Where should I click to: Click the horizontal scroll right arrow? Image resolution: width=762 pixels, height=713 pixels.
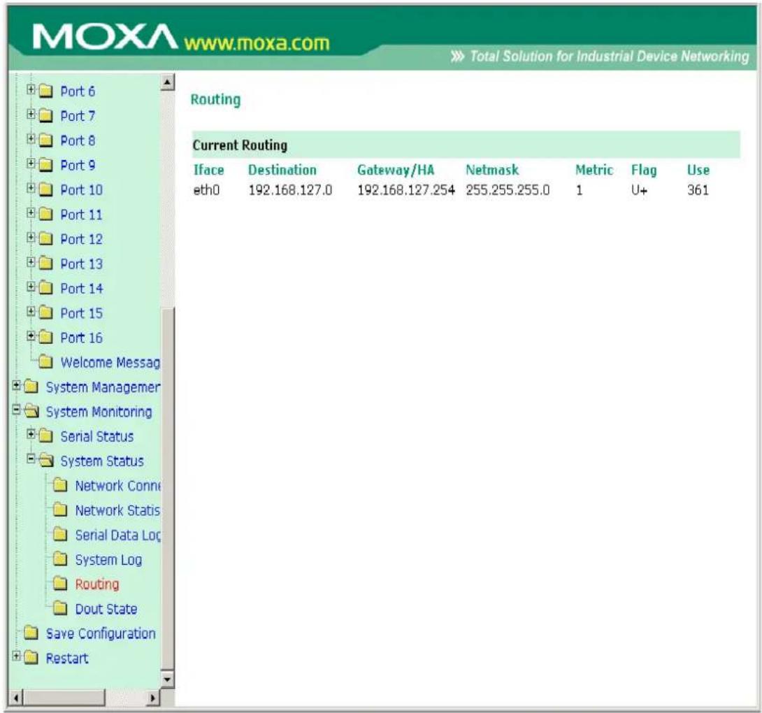[152, 698]
